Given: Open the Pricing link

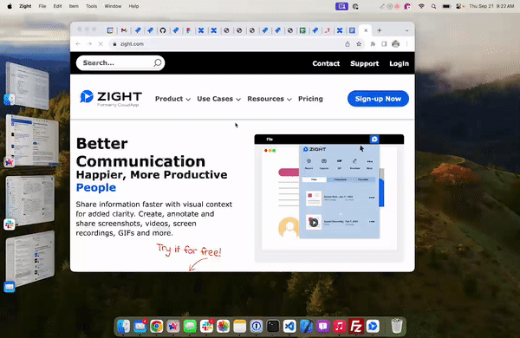Looking at the screenshot, I should pyautogui.click(x=310, y=99).
